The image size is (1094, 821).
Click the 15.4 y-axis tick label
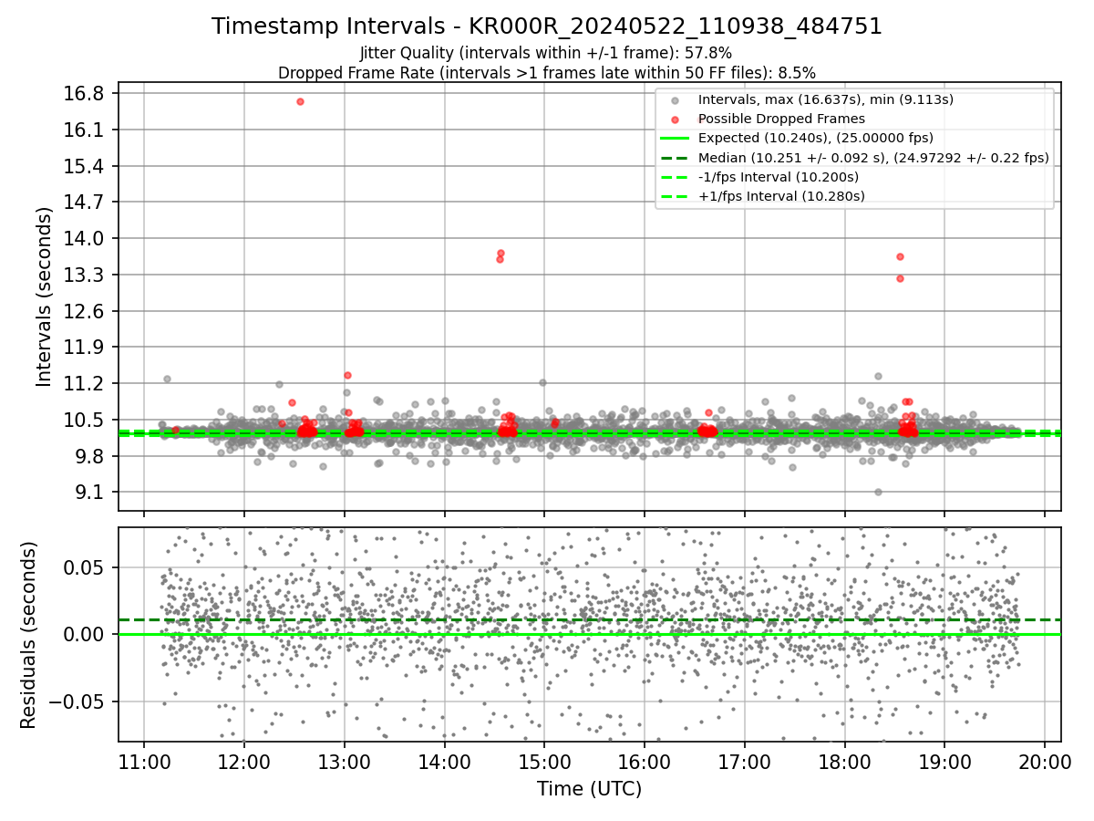(86, 166)
